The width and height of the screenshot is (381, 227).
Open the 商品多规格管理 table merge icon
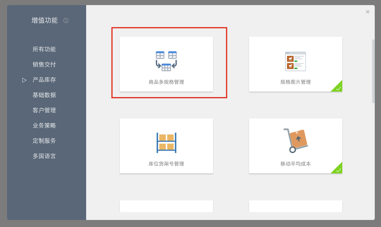[x=166, y=61]
